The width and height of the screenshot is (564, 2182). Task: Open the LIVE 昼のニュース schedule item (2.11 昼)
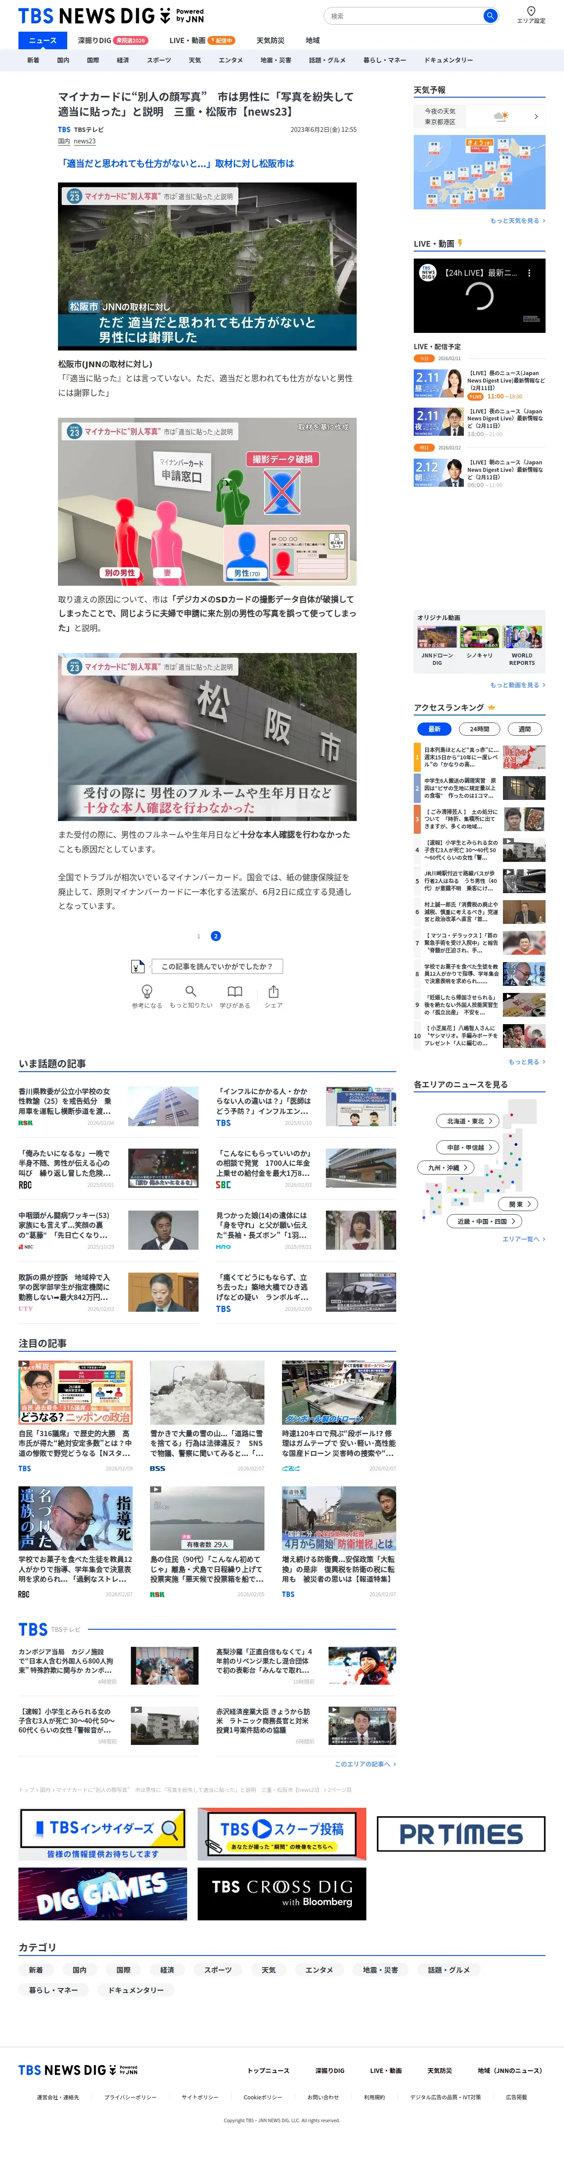click(479, 384)
